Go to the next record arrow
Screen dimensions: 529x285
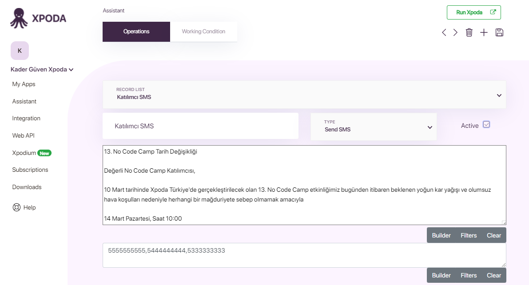(x=455, y=32)
